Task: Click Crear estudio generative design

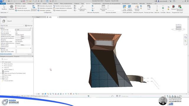Action: pyautogui.click(x=124, y=8)
